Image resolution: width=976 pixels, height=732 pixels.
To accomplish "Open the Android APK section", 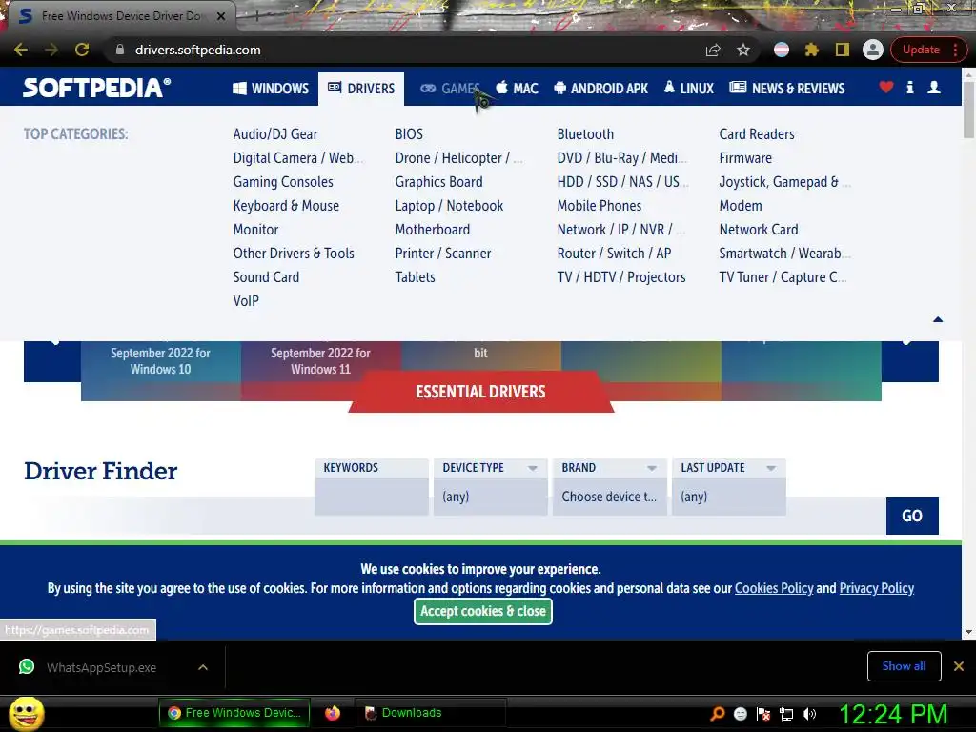I will 601,89.
